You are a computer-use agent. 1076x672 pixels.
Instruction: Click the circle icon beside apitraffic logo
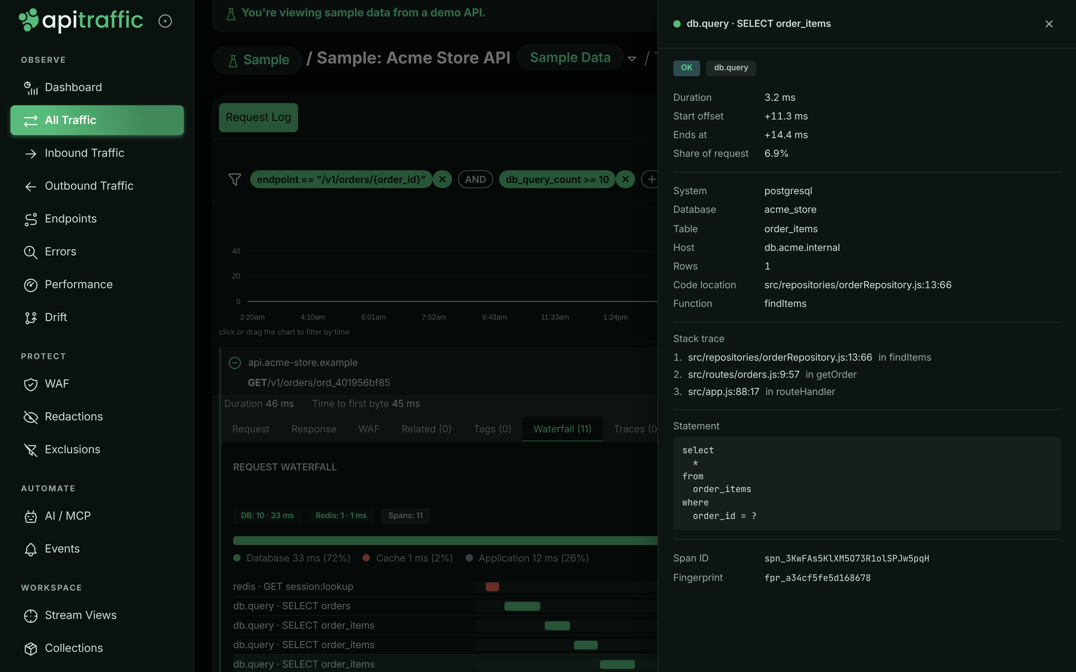(165, 21)
